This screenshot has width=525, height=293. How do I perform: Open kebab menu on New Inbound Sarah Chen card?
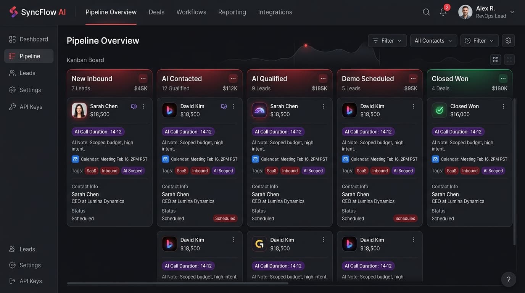pos(143,106)
